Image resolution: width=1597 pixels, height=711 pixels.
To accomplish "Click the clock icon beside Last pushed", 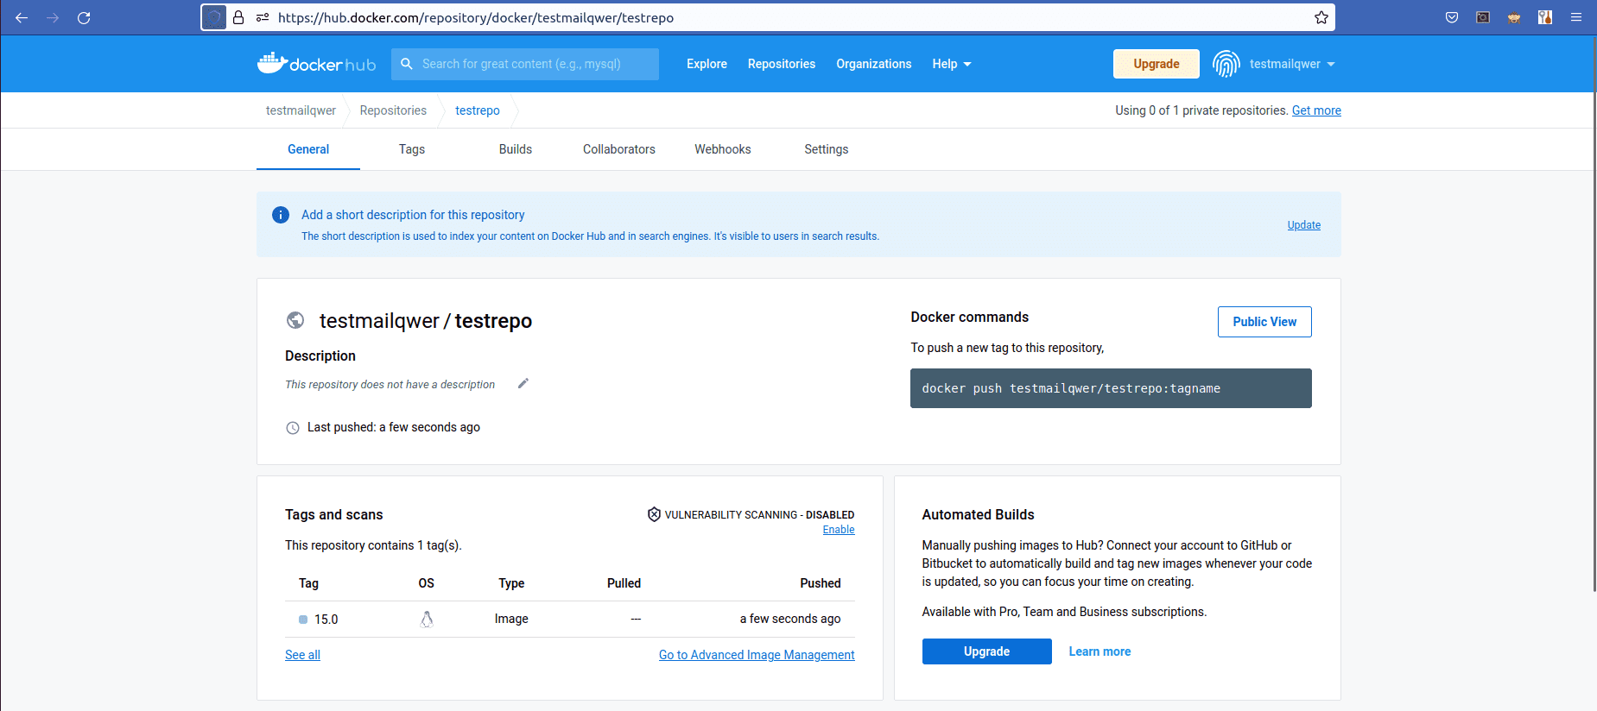I will [x=293, y=428].
